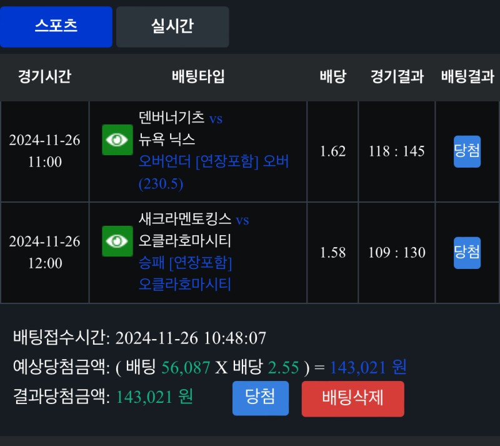This screenshot has height=446, width=500.
Task: Open the 승패 [연장포함] bet type link
Action: (x=186, y=263)
